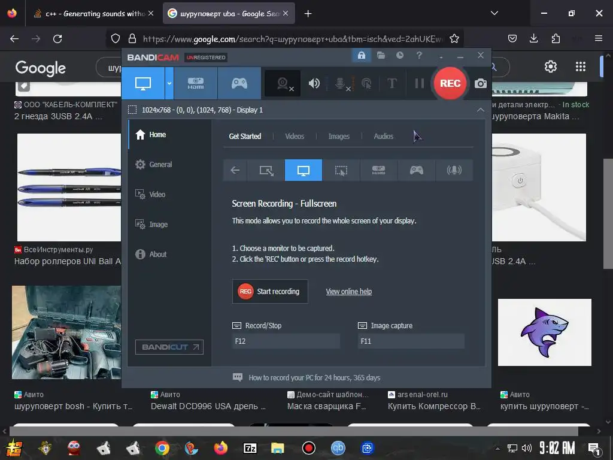613x460 pixels.
Task: Click Image capture hotkey field F11
Action: pyautogui.click(x=411, y=341)
